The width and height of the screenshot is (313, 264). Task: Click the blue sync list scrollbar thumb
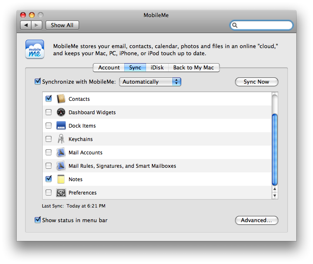tap(275, 149)
